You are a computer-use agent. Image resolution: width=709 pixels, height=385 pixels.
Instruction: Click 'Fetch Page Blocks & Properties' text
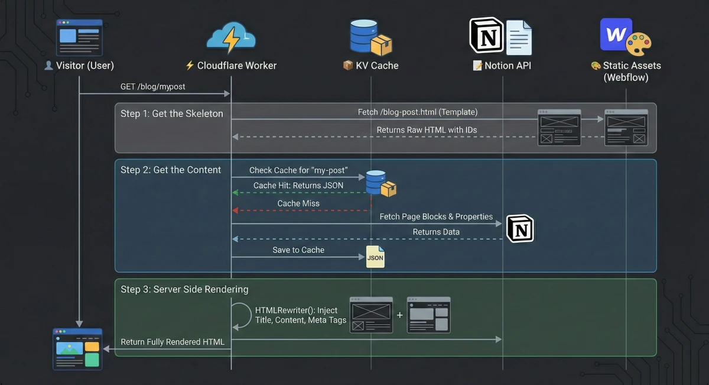(x=436, y=216)
